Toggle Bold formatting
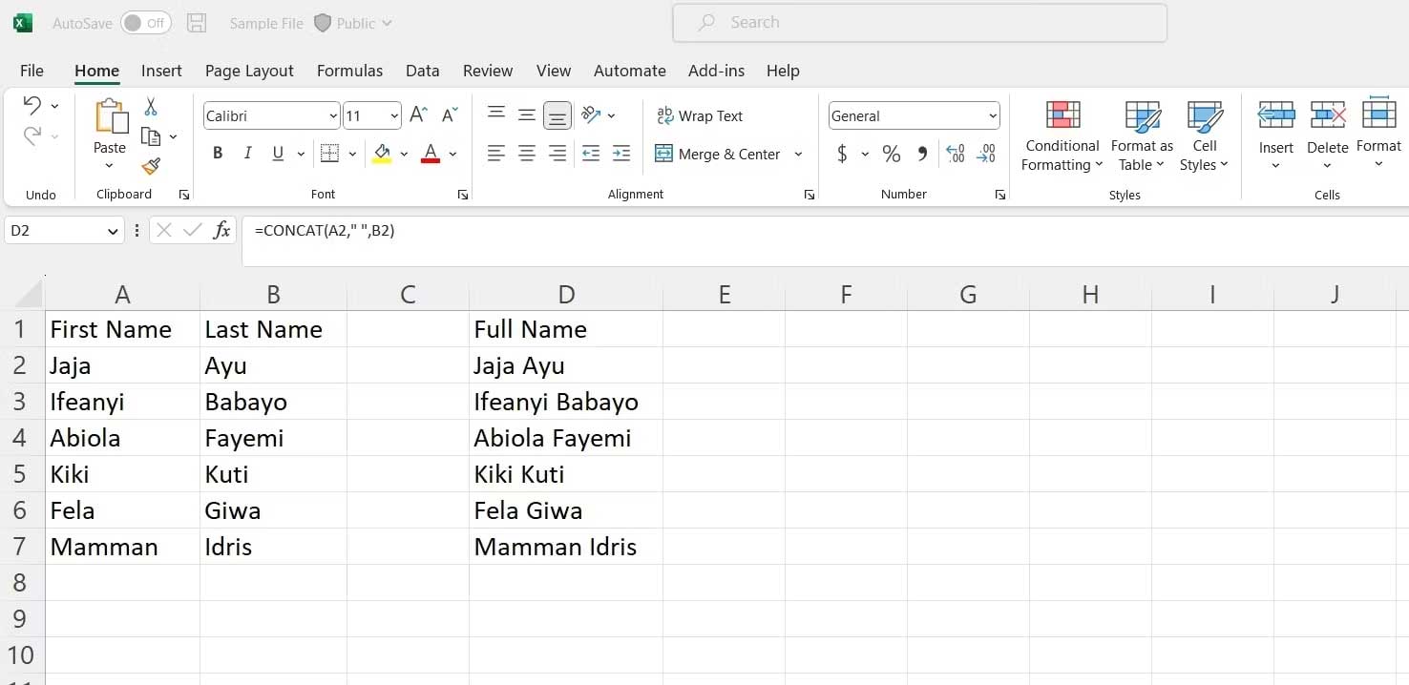Screen dimensions: 1409x685 click(218, 153)
